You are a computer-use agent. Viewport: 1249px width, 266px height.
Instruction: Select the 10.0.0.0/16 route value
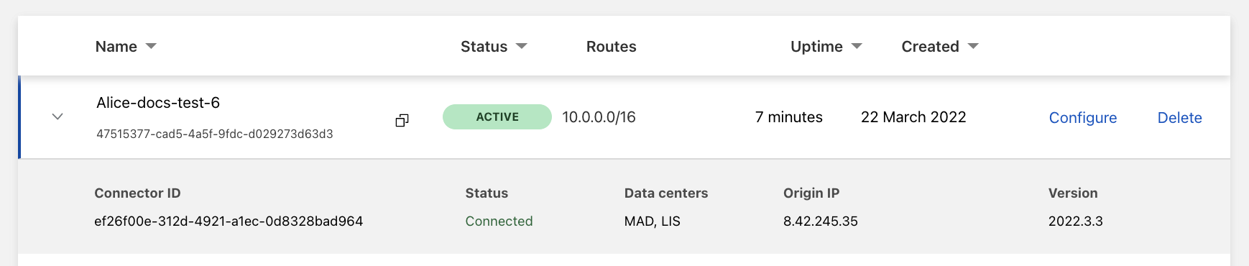pyautogui.click(x=599, y=117)
